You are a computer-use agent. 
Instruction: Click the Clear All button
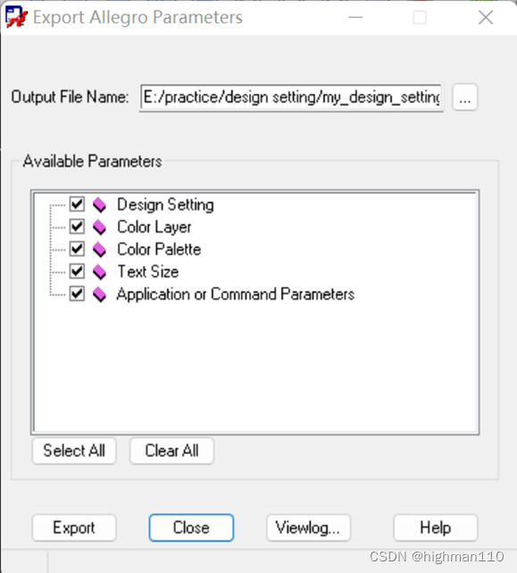[171, 451]
